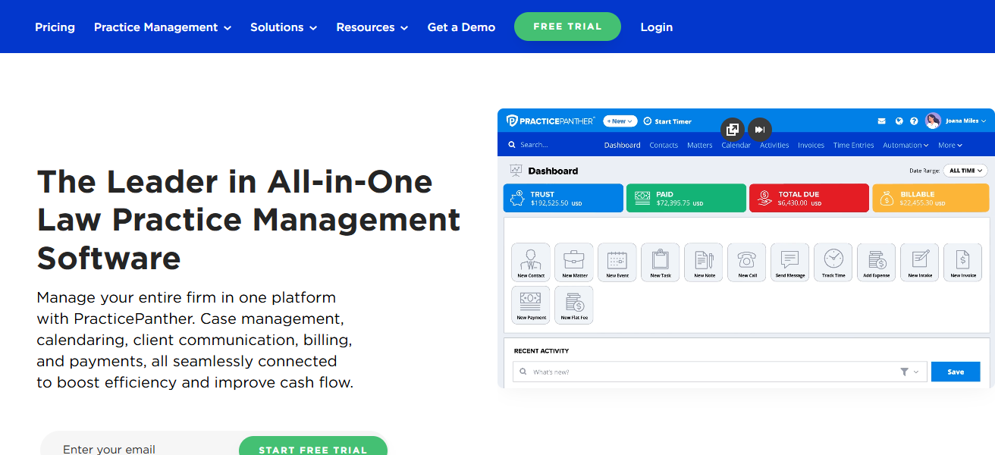Screen dimensions: 995x455
Task: Click the green FREE TRIAL button
Action: pyautogui.click(x=567, y=27)
